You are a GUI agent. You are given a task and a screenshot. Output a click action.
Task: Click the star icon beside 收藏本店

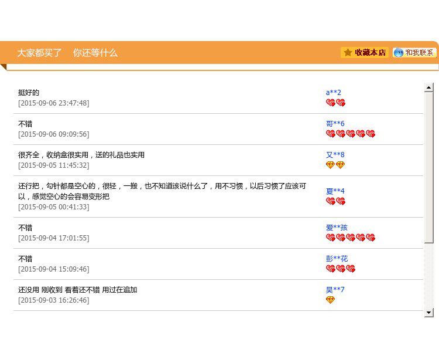coord(348,52)
